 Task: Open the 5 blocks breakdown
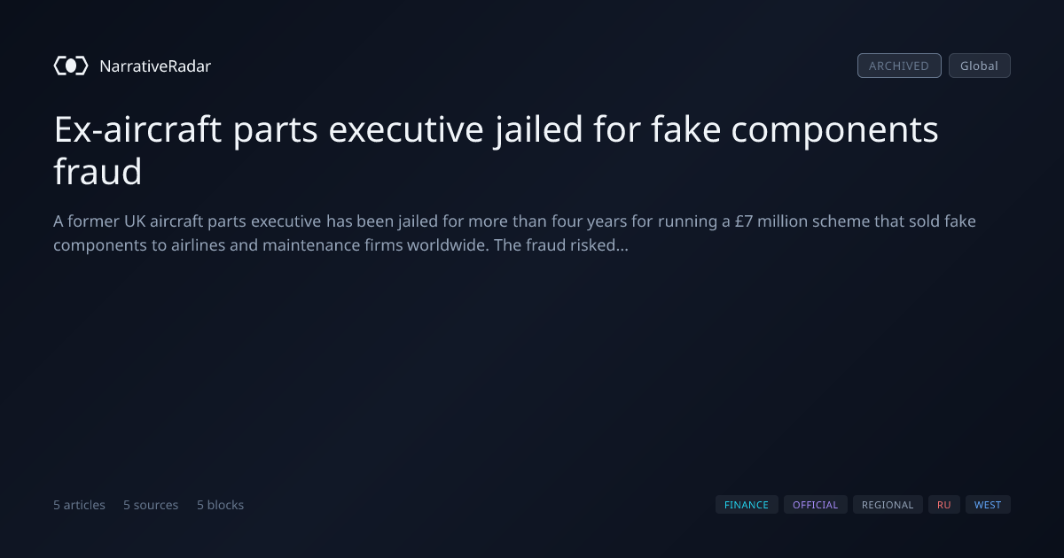tap(220, 505)
